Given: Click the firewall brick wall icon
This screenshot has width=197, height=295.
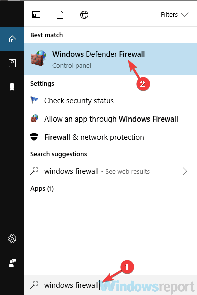Looking at the screenshot, I should 38,58.
